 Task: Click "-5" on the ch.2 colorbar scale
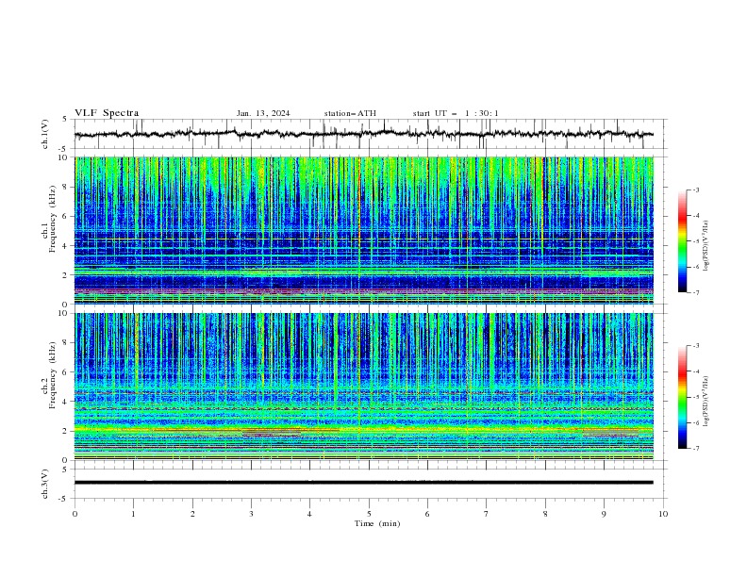695,397
